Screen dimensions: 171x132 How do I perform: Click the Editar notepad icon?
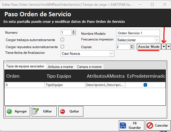[x=36, y=111]
